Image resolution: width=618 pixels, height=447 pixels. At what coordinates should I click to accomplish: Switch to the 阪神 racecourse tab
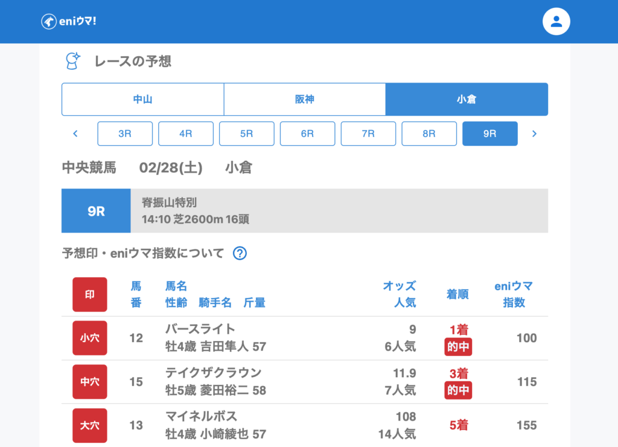click(305, 99)
